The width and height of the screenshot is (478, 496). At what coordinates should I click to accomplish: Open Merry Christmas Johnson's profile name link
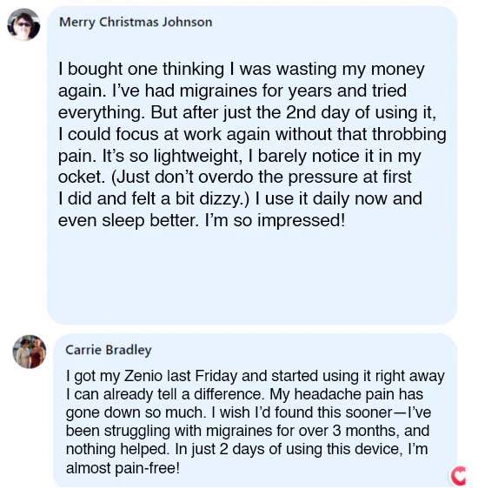[x=136, y=22]
